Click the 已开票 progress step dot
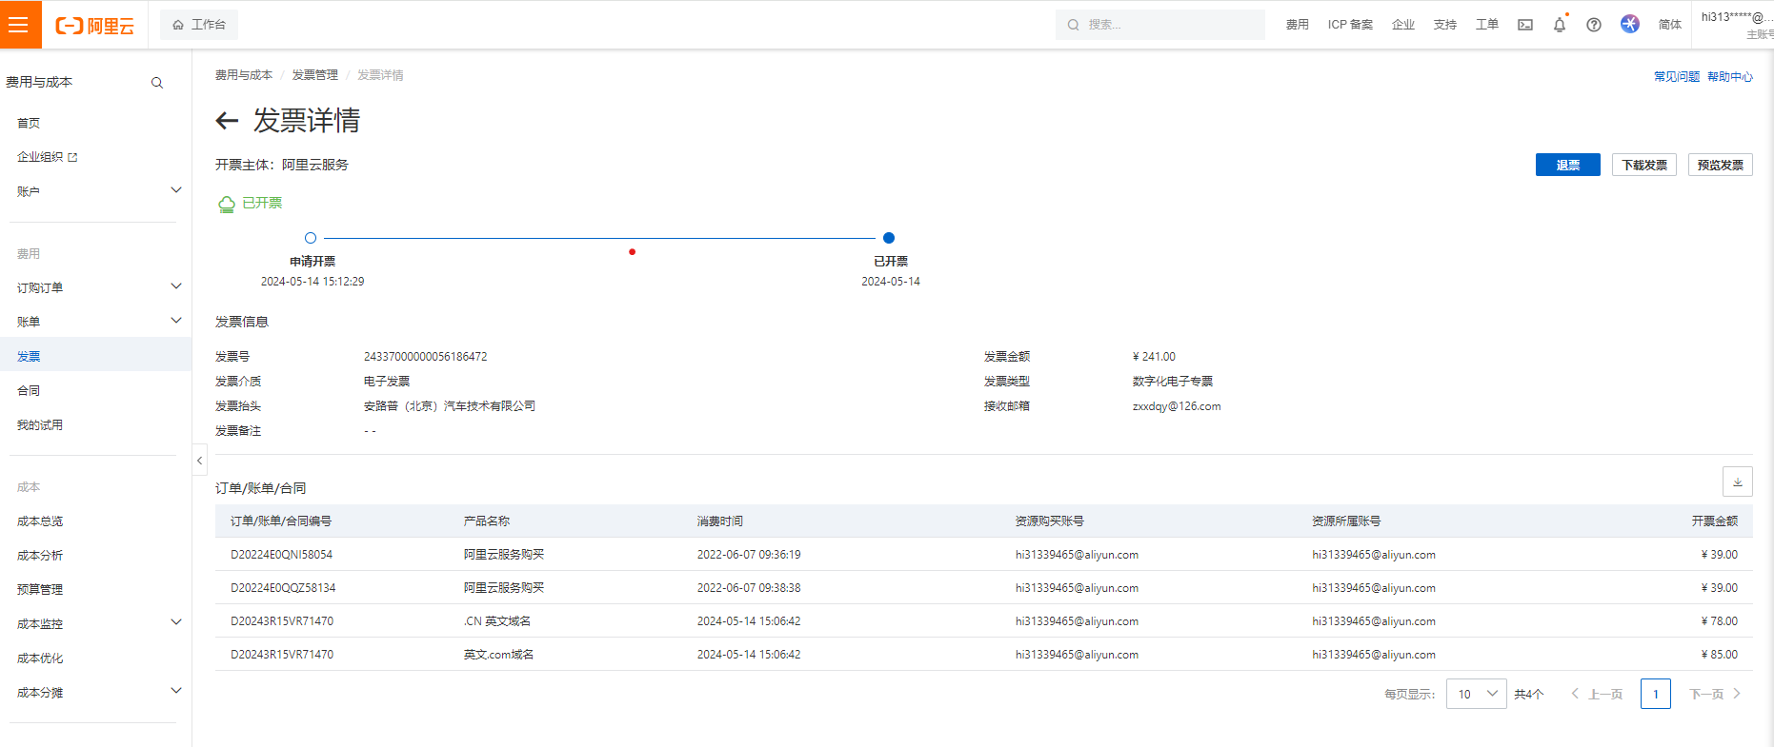 [x=889, y=238]
